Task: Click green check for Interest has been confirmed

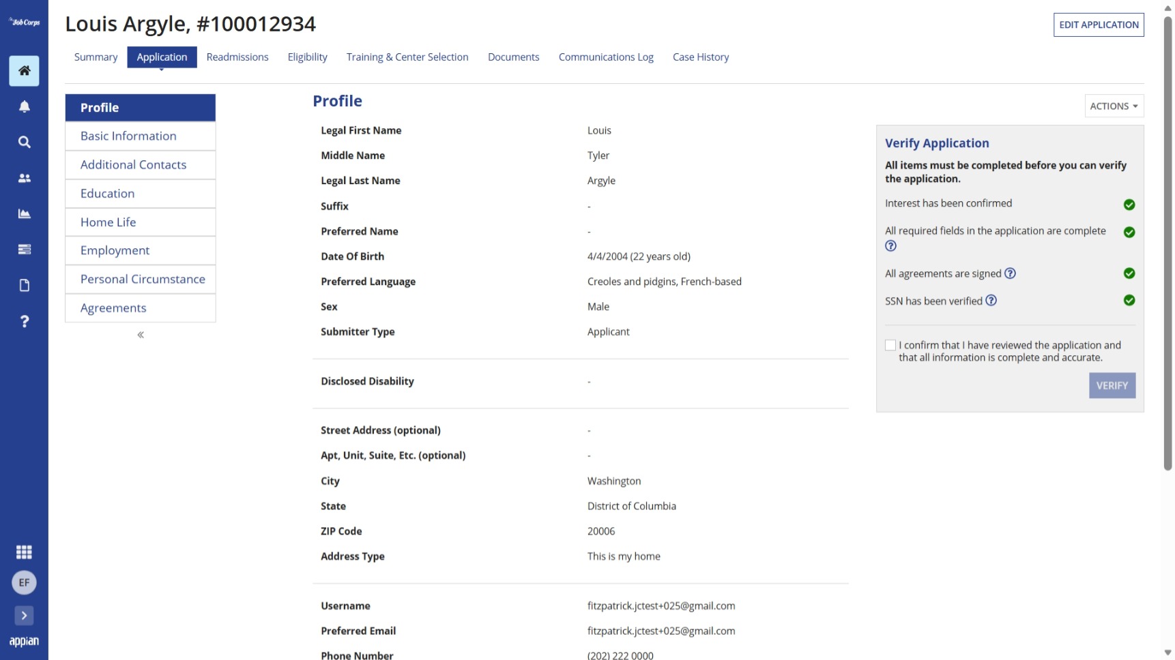Action: [1129, 205]
